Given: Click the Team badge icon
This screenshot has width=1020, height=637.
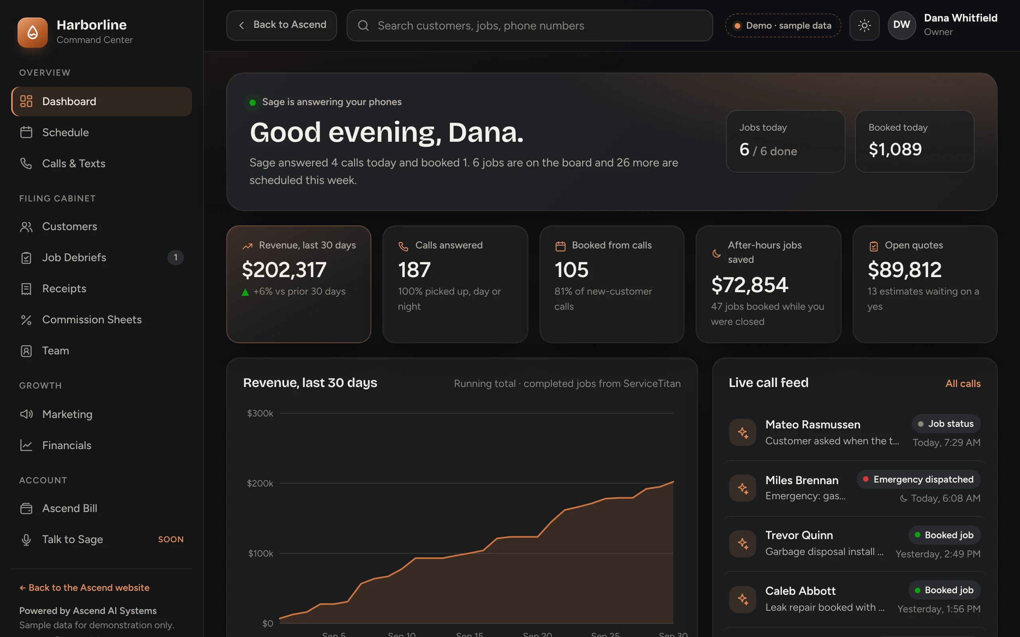Looking at the screenshot, I should [x=26, y=351].
